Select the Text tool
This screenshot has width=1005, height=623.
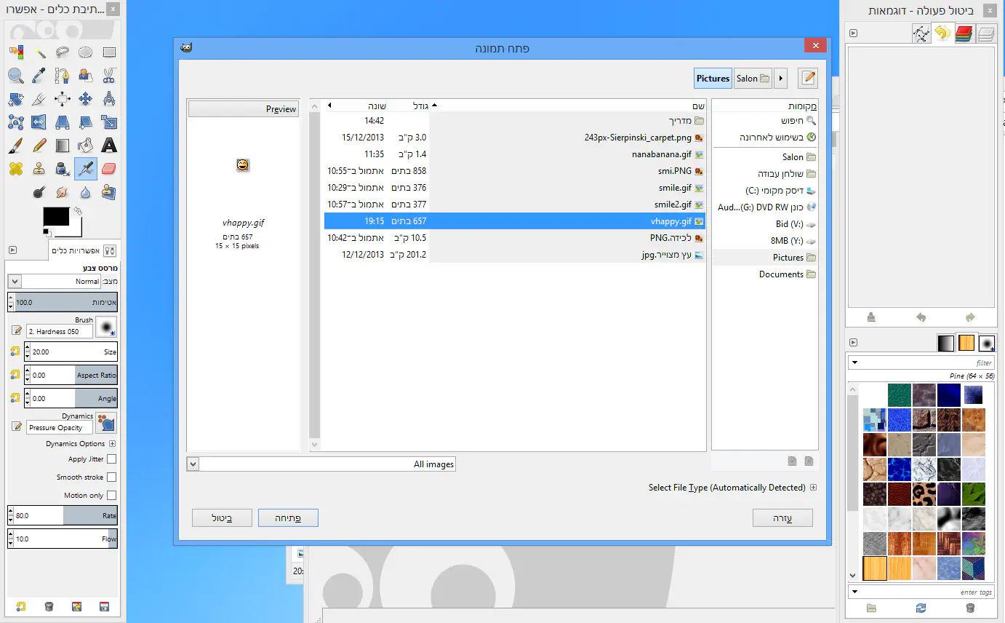point(108,146)
